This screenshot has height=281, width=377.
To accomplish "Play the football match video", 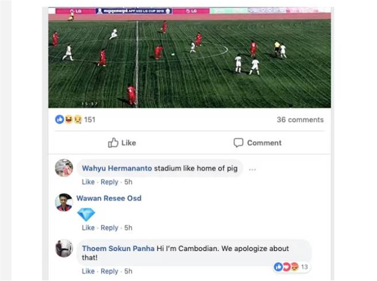I will (190, 57).
